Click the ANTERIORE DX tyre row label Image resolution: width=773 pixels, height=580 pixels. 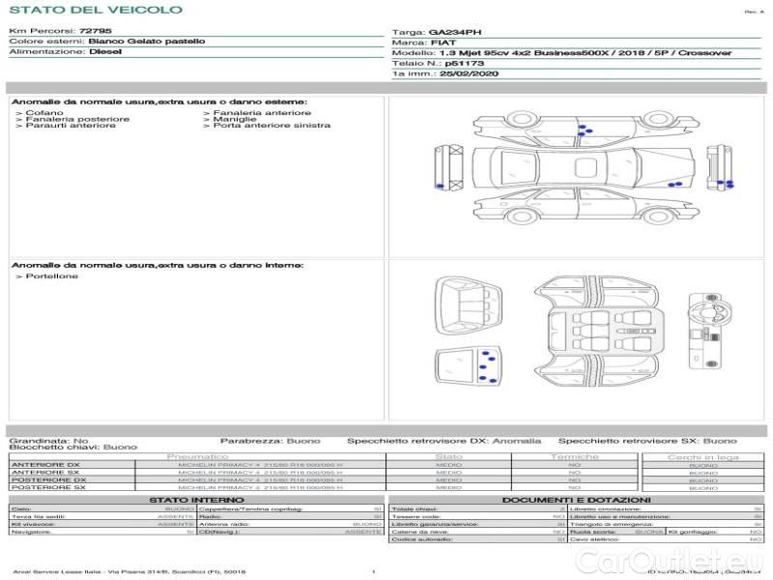click(45, 465)
